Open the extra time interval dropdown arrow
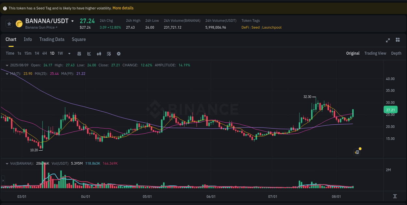Viewport: 407px width, 205px height. coord(69,53)
